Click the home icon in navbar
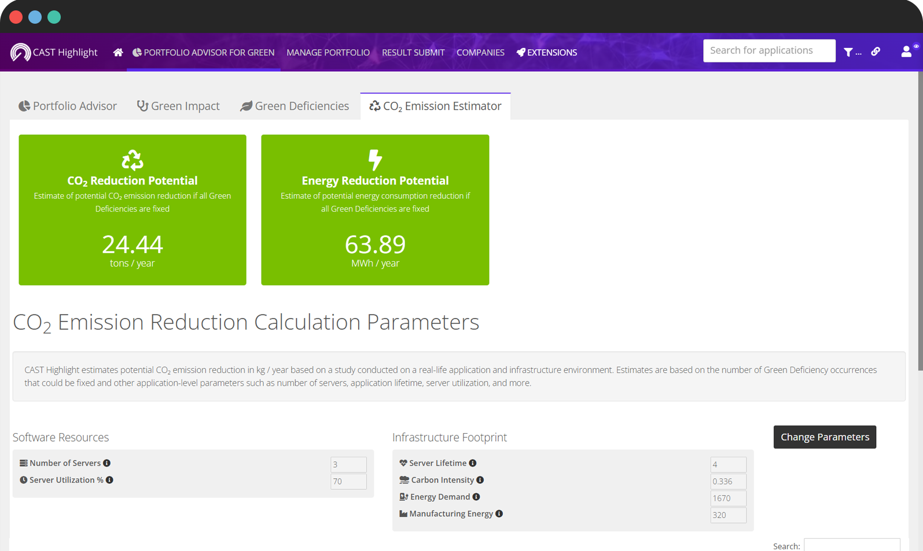The image size is (923, 551). pos(118,53)
